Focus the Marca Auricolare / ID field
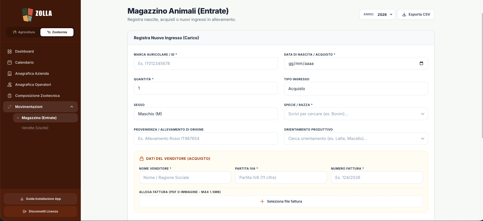 [206, 63]
